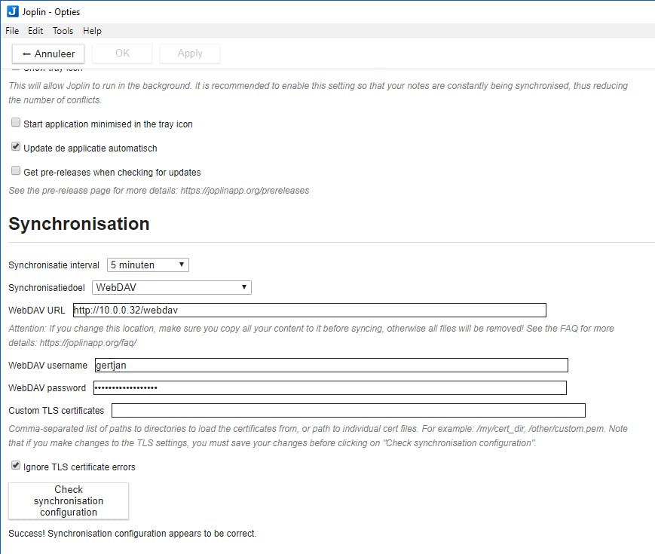This screenshot has height=554, width=655.
Task: Open the Synchronisatie interval dropdown
Action: (148, 265)
